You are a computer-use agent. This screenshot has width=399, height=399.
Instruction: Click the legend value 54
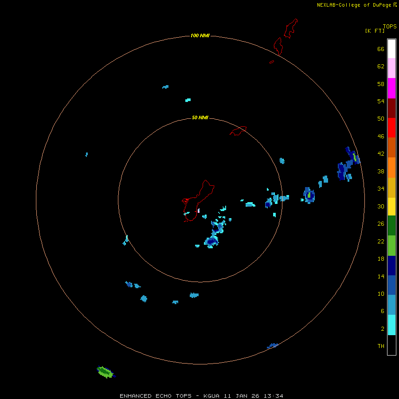point(381,101)
